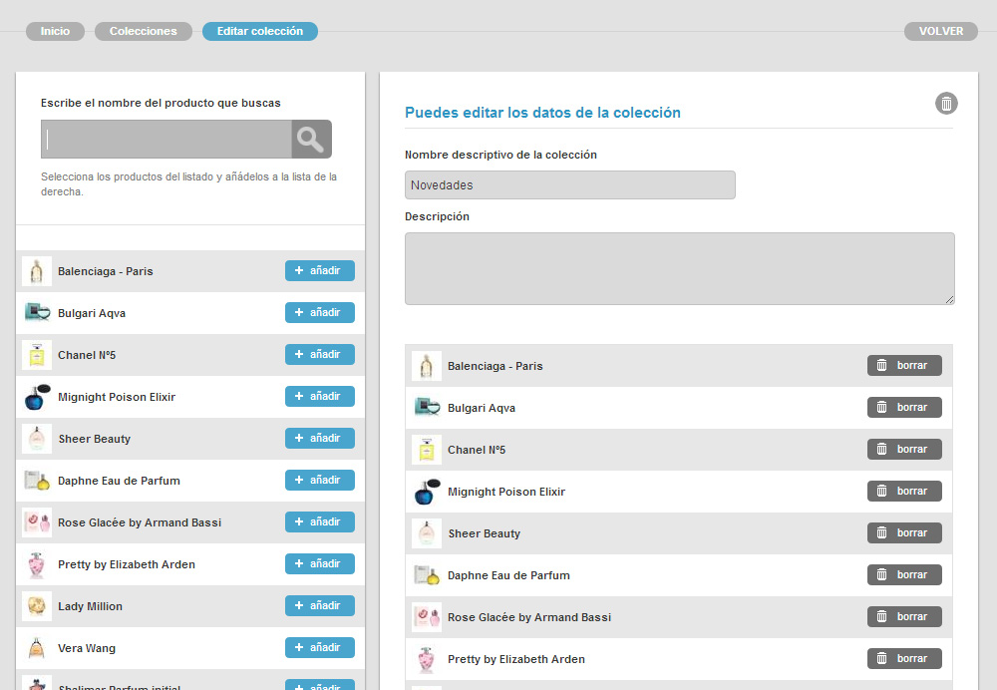Add Chanel Nº5 with its añadir button
The image size is (997, 690).
(320, 355)
